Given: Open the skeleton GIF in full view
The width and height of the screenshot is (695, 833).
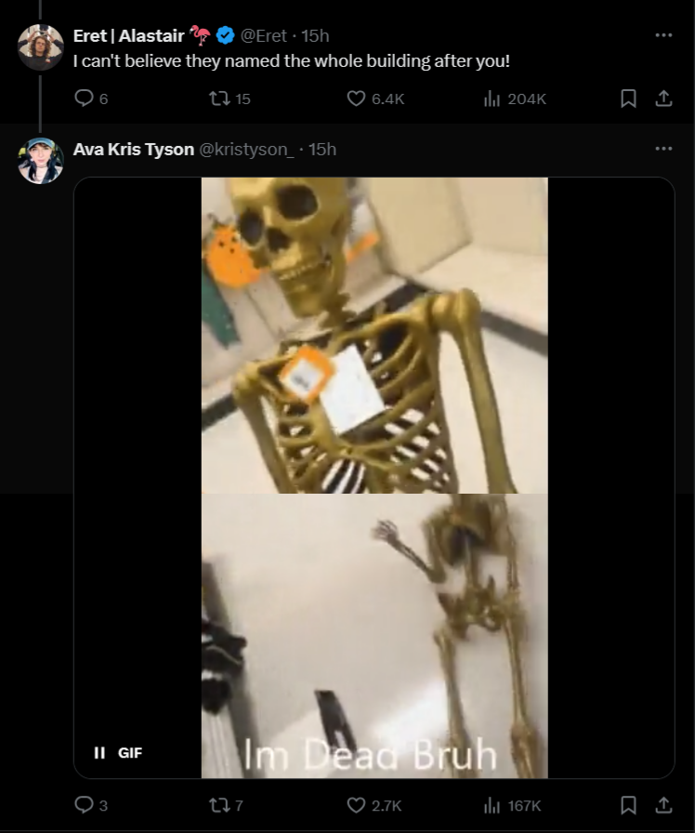Looking at the screenshot, I should coord(374,478).
